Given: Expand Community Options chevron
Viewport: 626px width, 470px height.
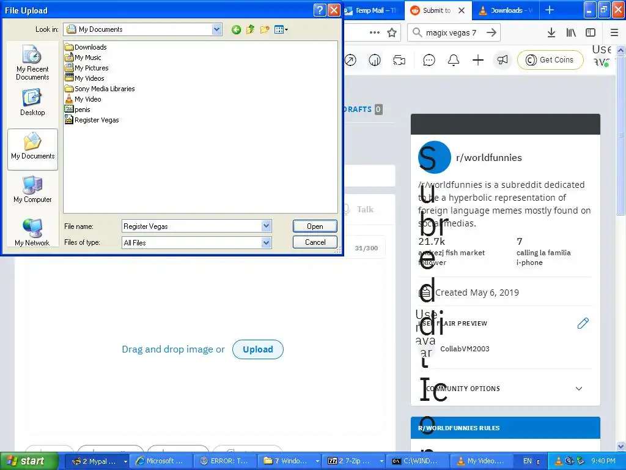Looking at the screenshot, I should coord(579,389).
